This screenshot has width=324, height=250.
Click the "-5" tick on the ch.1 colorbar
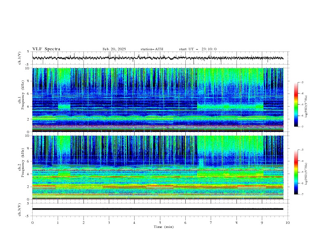301,105
